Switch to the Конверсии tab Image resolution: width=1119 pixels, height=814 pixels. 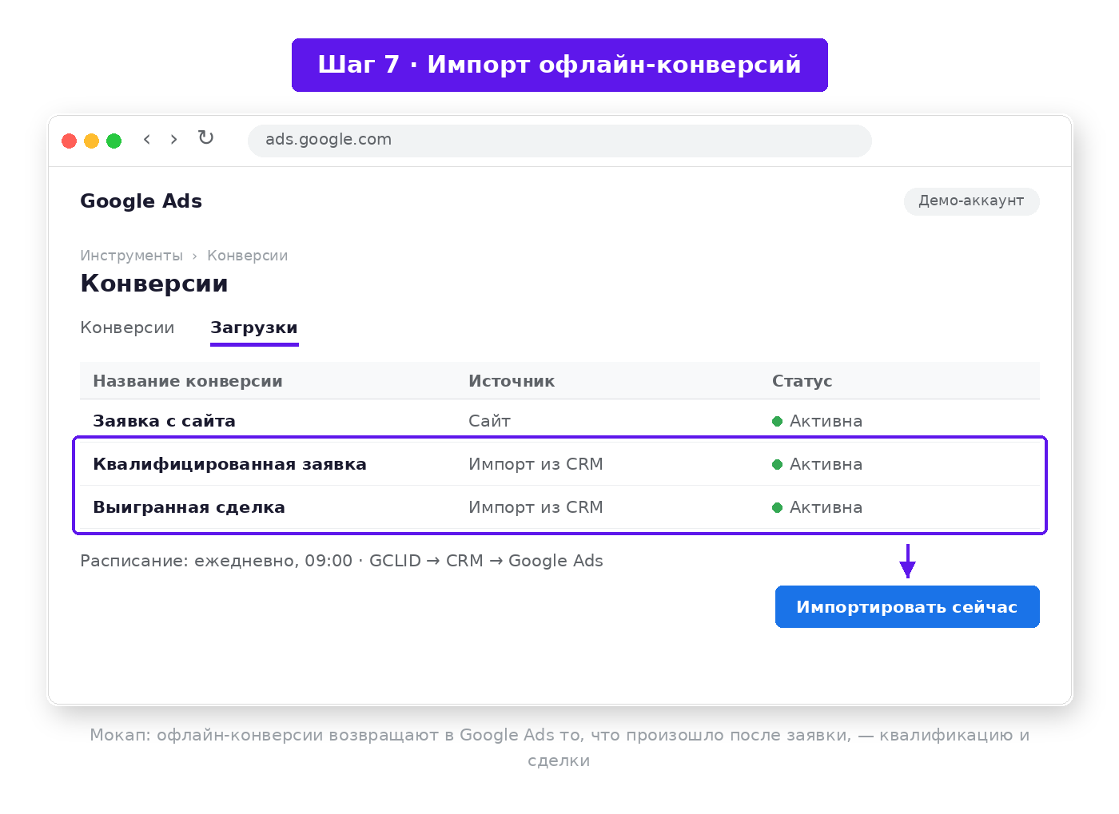(127, 328)
